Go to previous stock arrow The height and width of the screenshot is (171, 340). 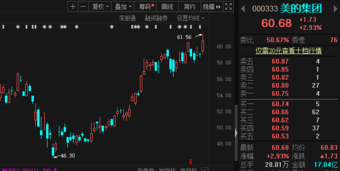click(x=243, y=9)
